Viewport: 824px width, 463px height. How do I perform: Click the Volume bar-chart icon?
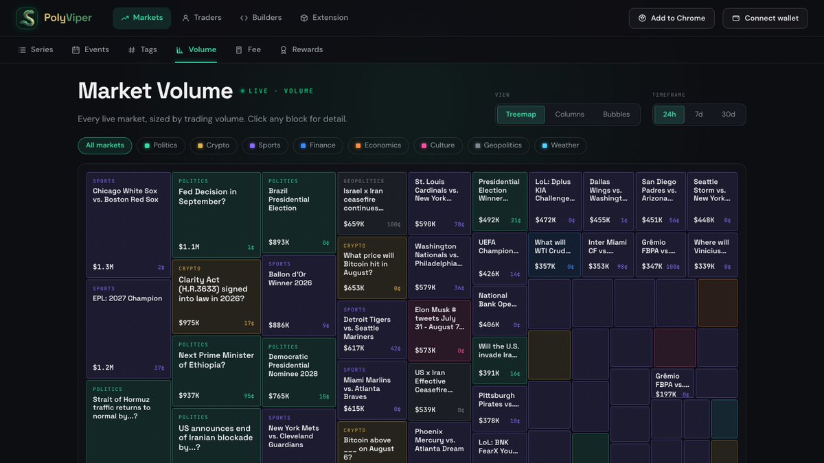point(180,50)
